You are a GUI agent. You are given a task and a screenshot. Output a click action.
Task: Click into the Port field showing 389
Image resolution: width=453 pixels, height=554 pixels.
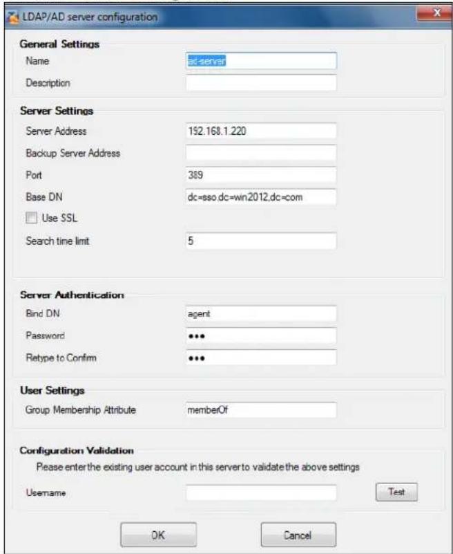261,175
